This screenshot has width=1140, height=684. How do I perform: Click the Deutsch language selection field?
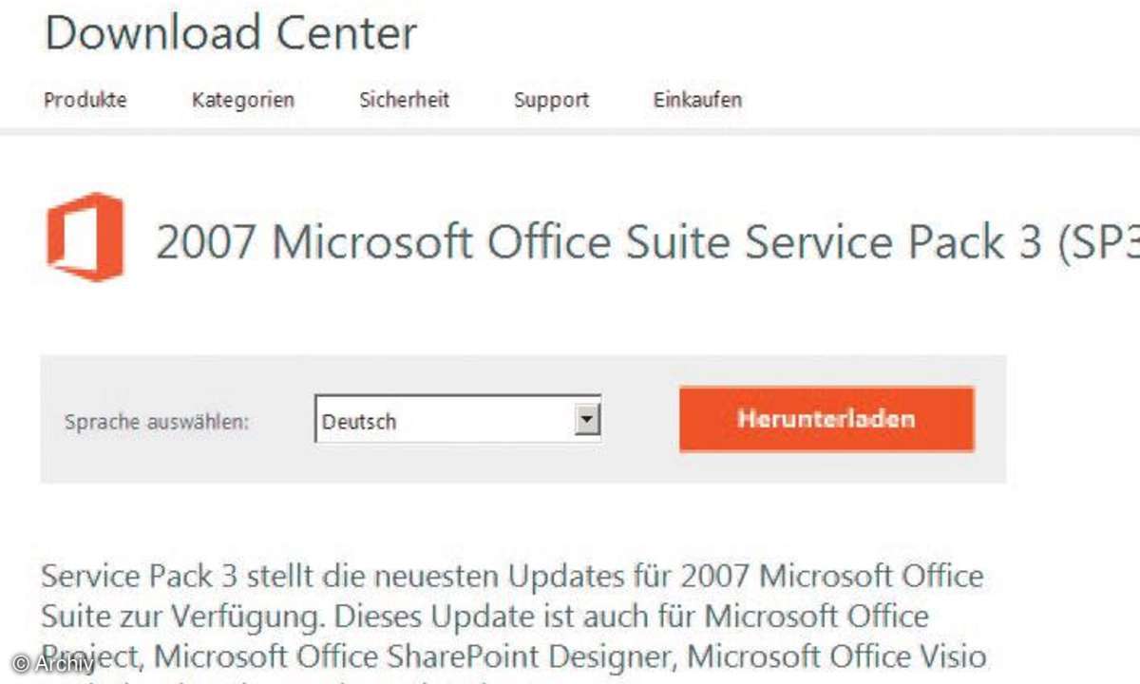click(458, 420)
